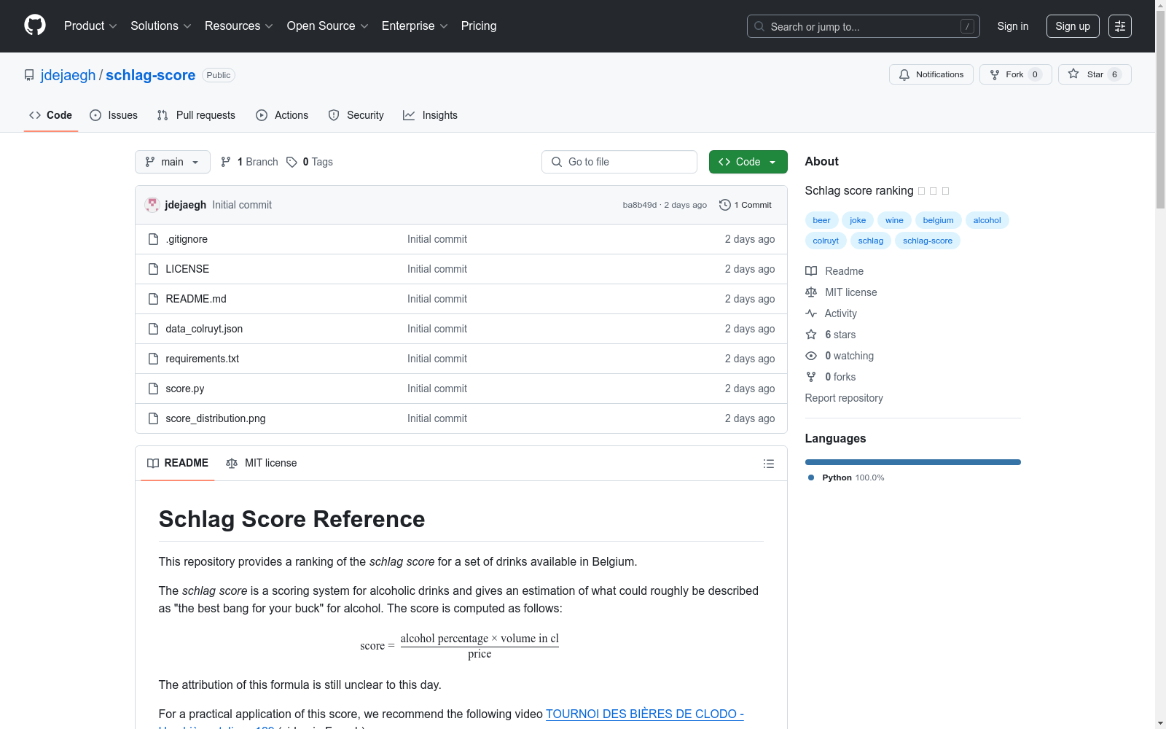Click the jdejaegh avatar in commit row

pos(152,205)
